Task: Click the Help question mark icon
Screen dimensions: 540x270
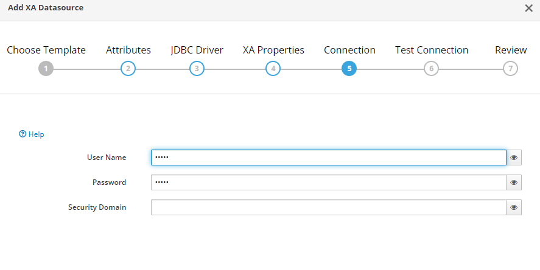Action: pyautogui.click(x=23, y=134)
